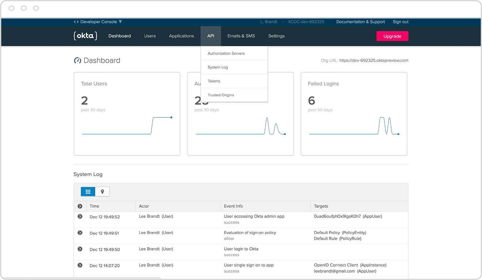Expand all rows via header arrow icon

(80, 206)
